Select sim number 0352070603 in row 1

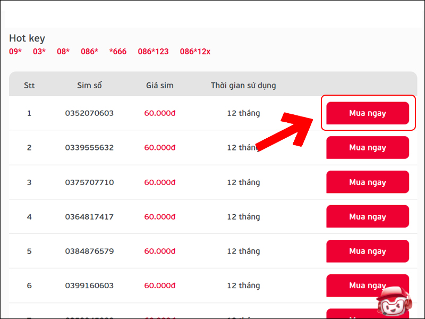pos(89,113)
